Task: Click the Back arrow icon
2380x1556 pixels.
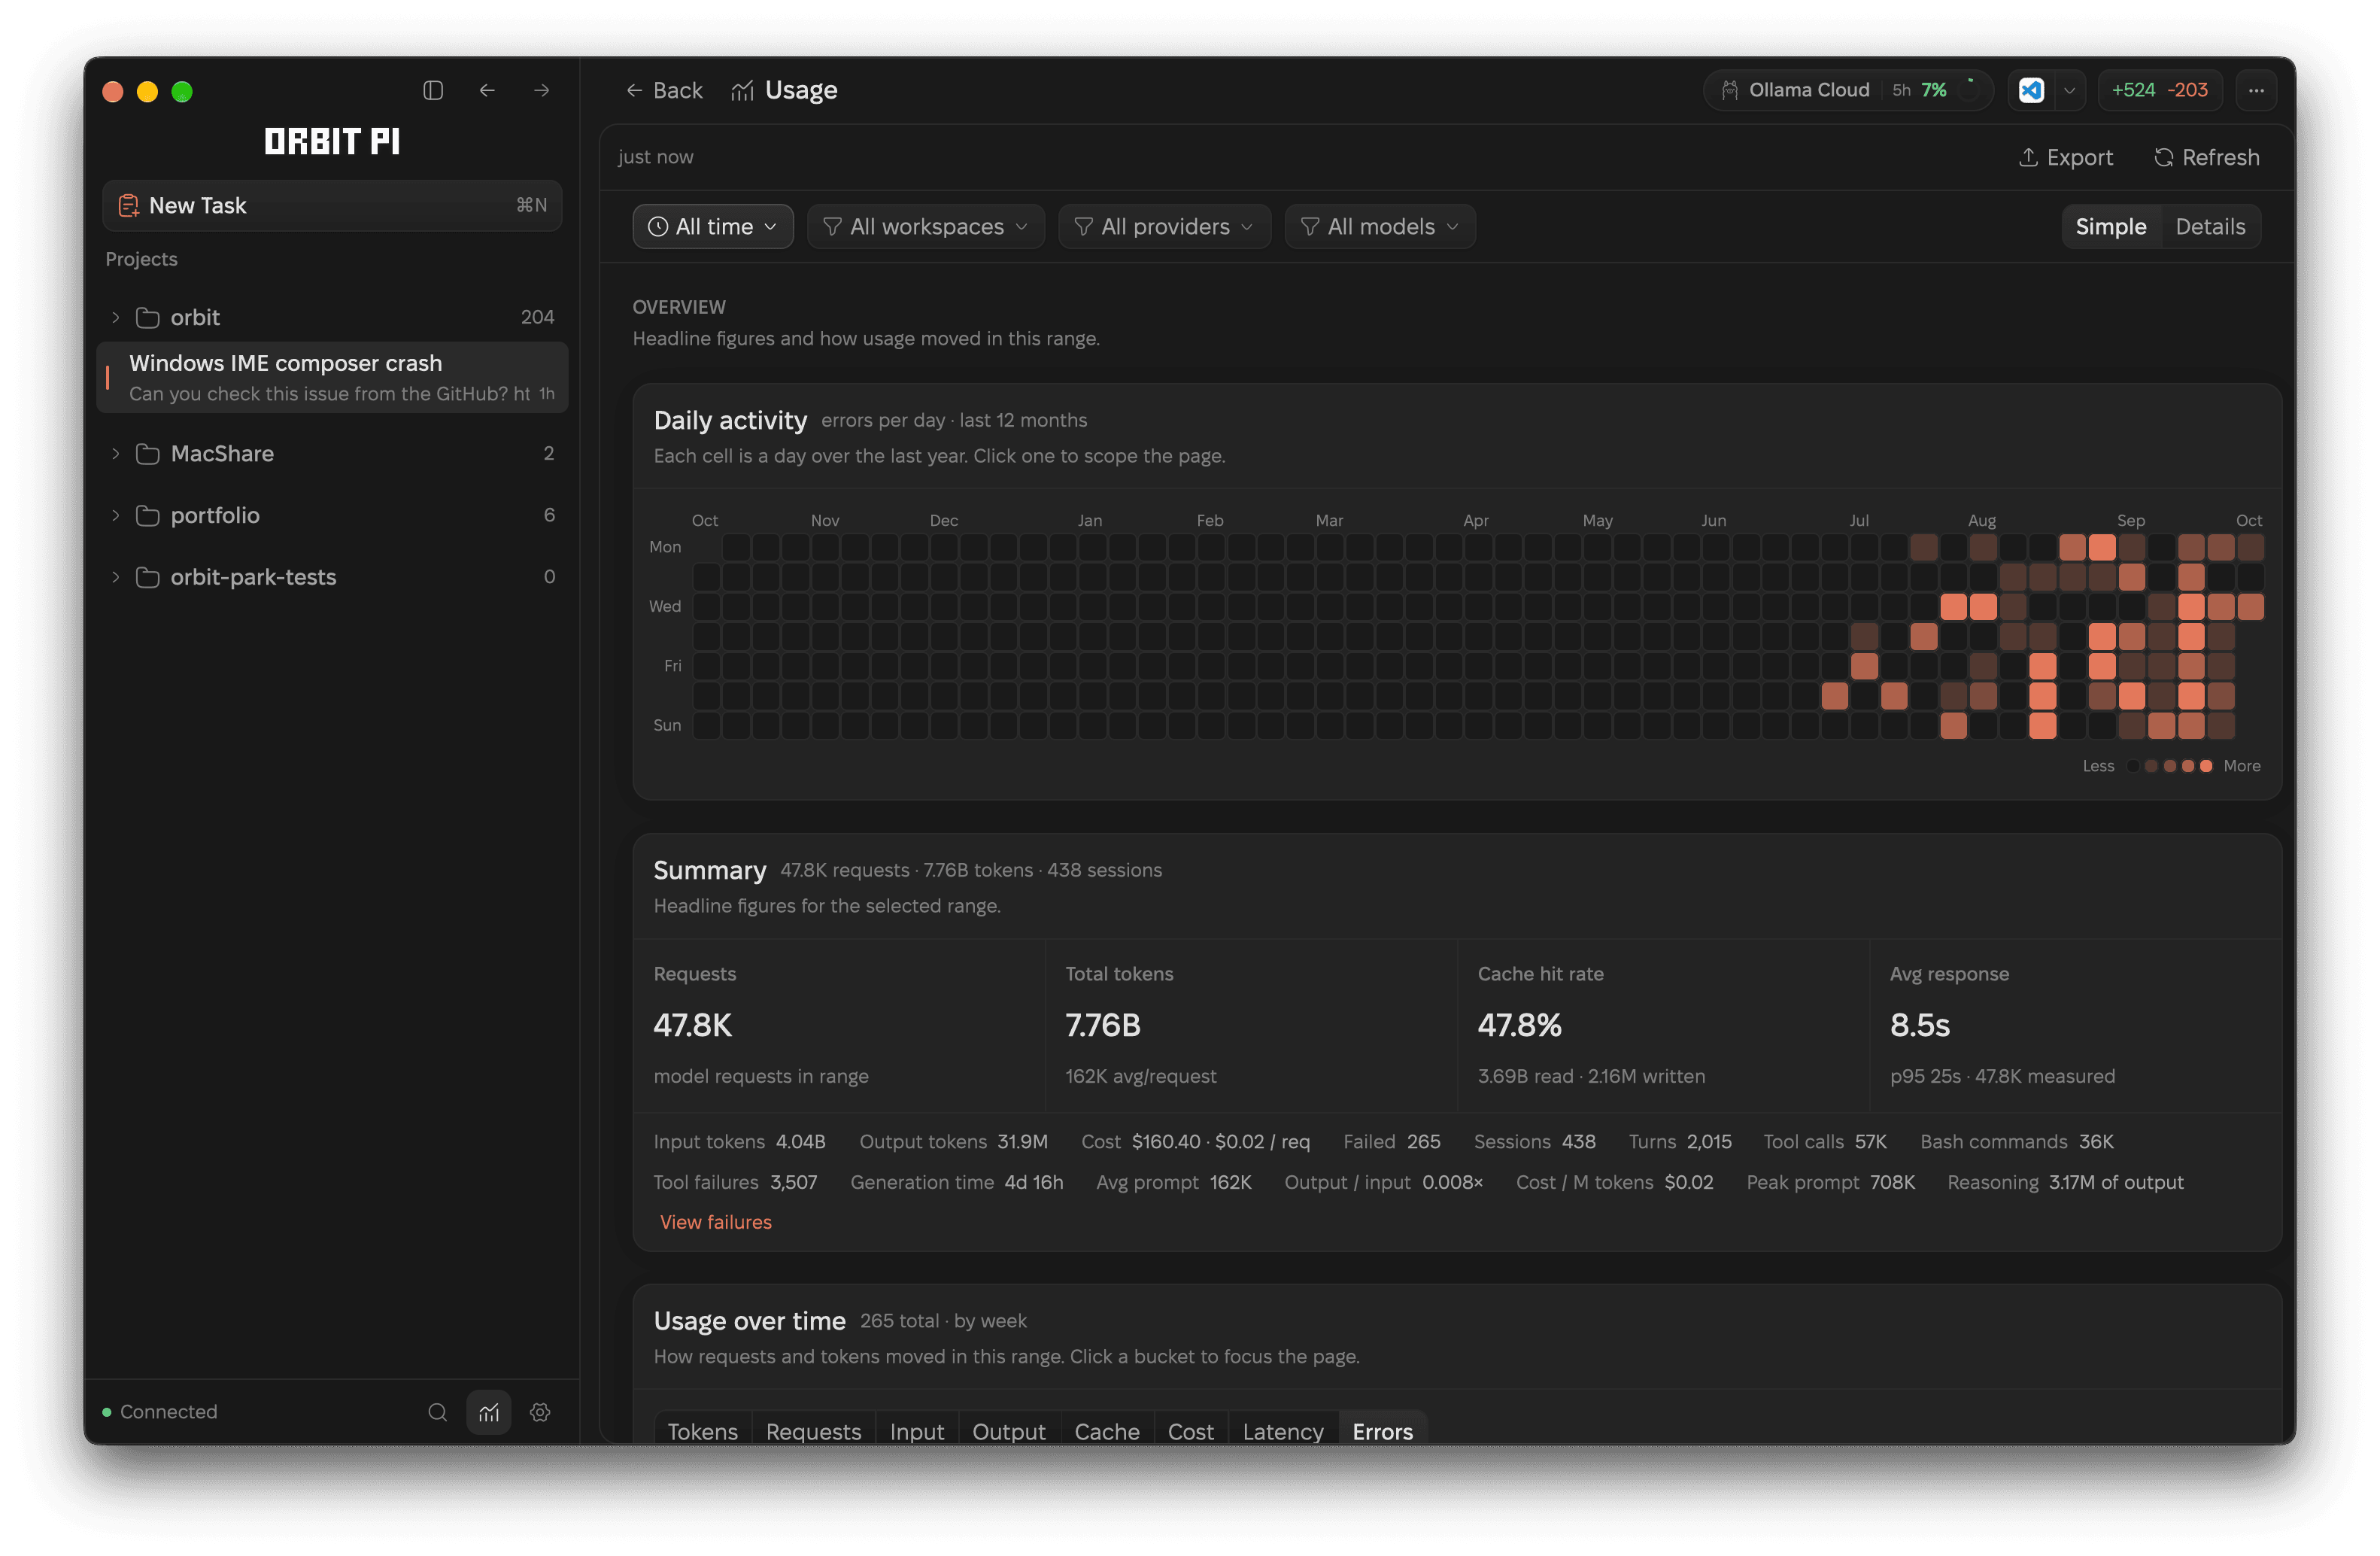Action: click(634, 90)
